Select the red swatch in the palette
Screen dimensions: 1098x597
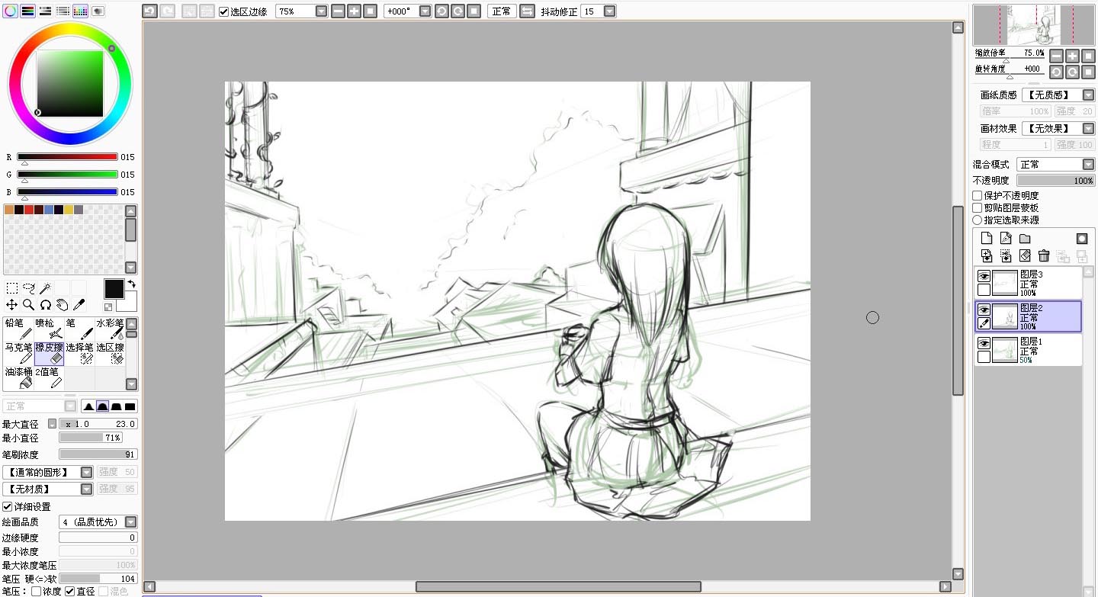[29, 210]
